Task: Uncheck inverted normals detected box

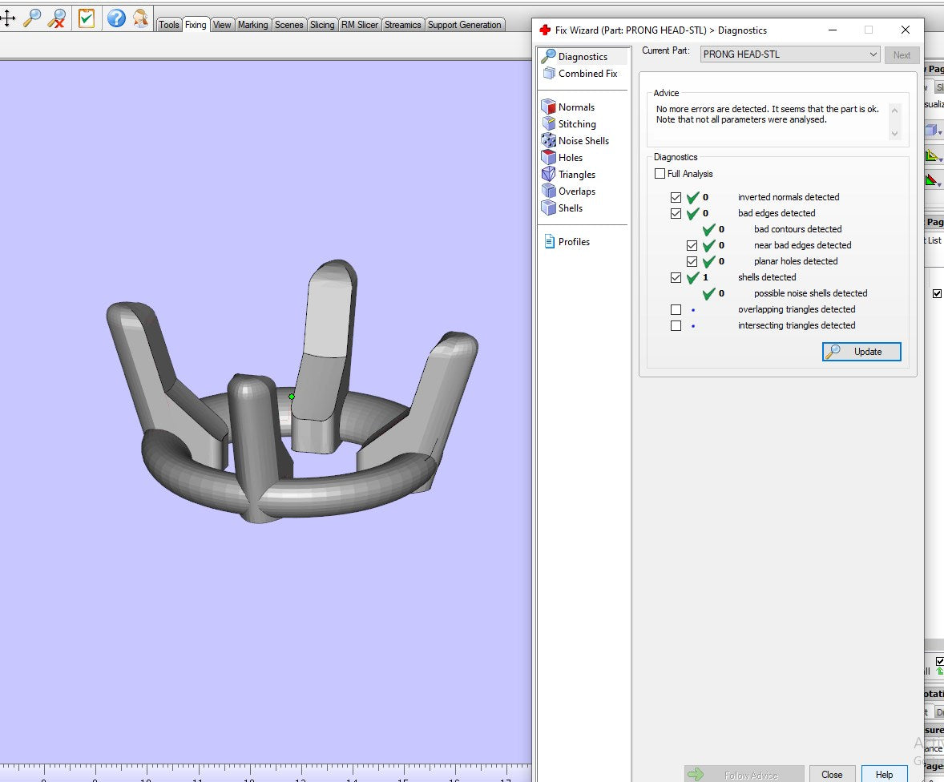Action: pos(676,197)
